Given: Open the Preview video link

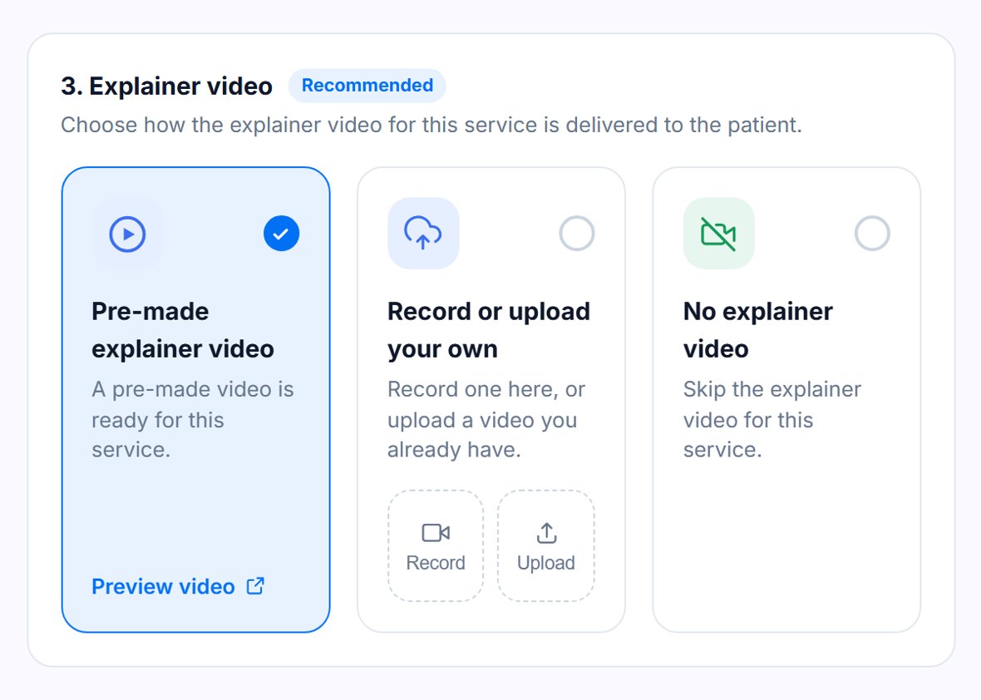Looking at the screenshot, I should (178, 586).
